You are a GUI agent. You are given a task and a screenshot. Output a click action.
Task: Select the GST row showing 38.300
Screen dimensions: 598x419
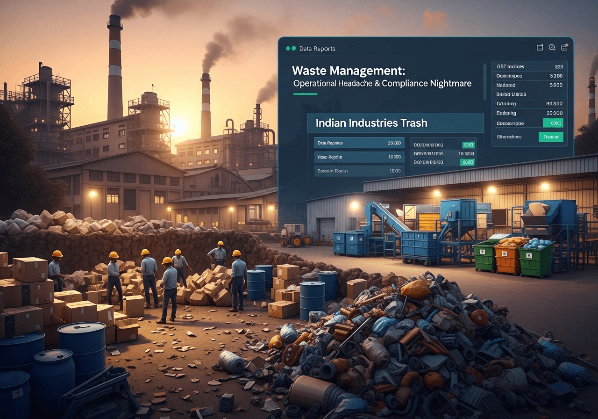tap(529, 113)
